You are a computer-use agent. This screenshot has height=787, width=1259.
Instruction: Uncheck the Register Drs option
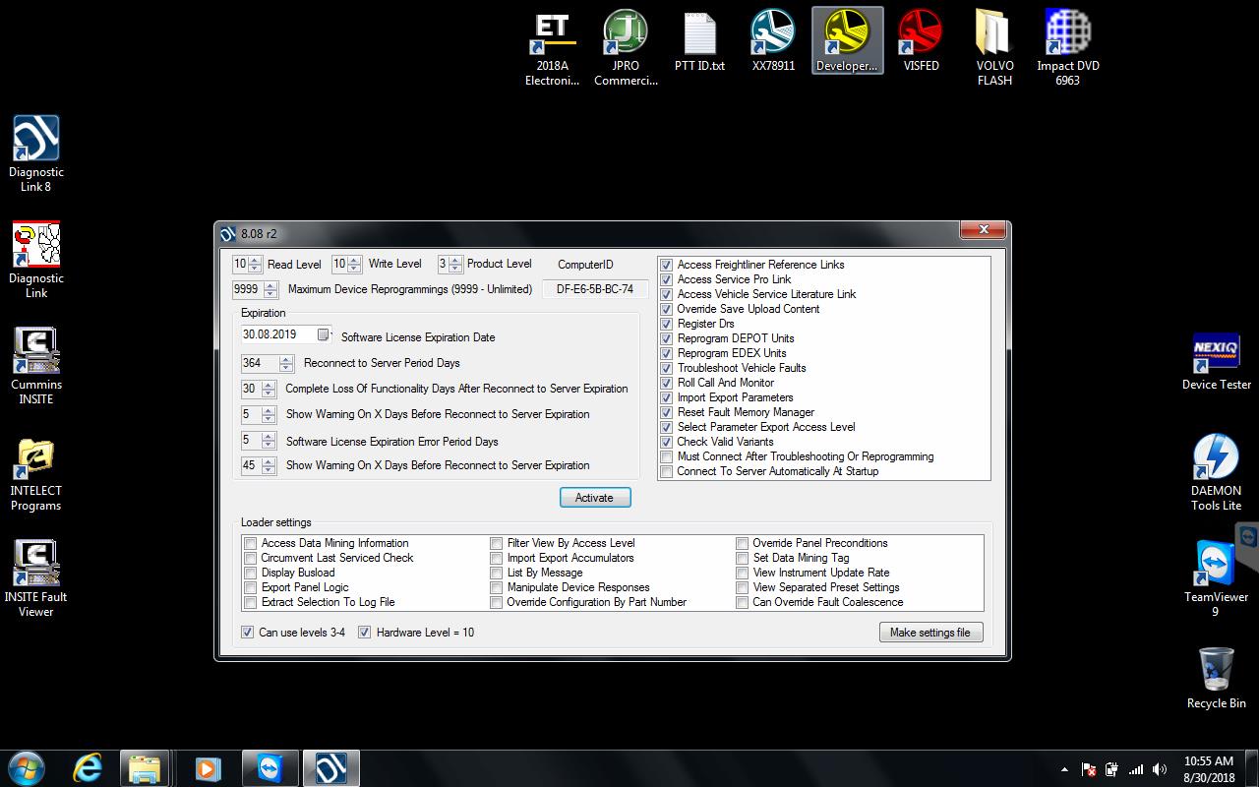[667, 324]
